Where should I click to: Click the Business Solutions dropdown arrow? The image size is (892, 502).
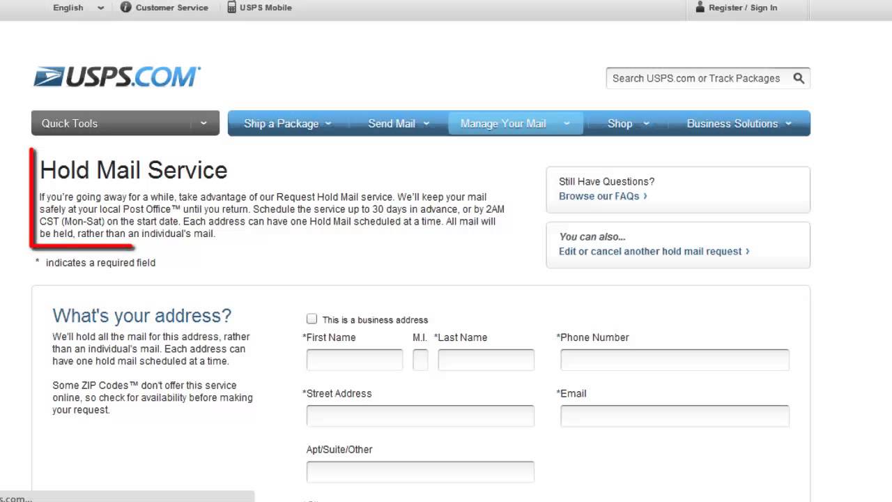pos(789,123)
